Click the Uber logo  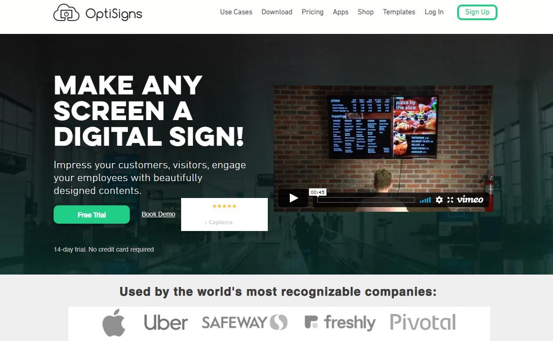coord(166,322)
